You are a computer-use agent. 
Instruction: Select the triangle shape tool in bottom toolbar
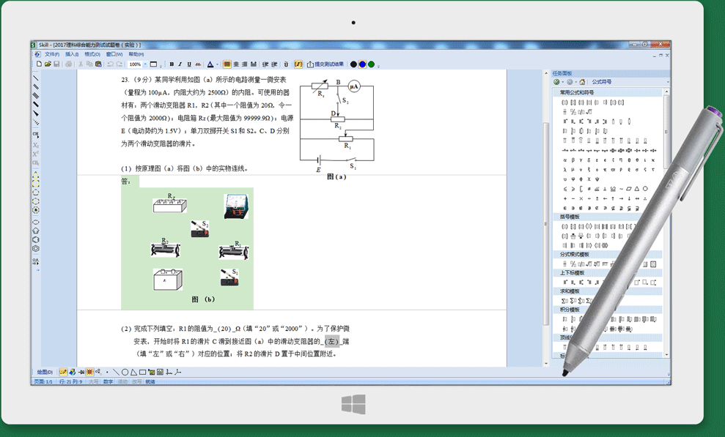tap(133, 373)
